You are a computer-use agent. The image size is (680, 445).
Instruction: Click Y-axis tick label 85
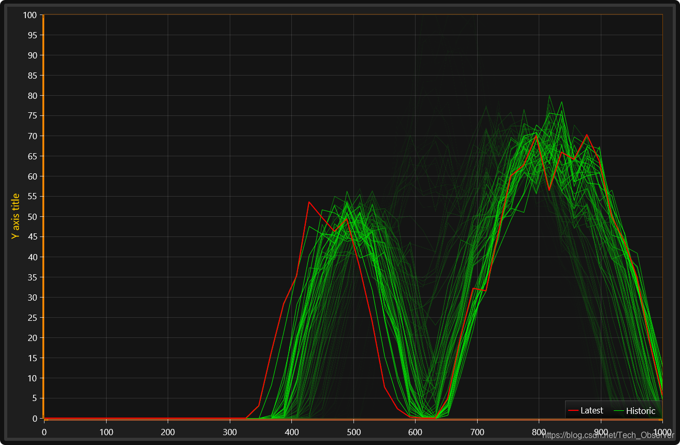(x=32, y=75)
